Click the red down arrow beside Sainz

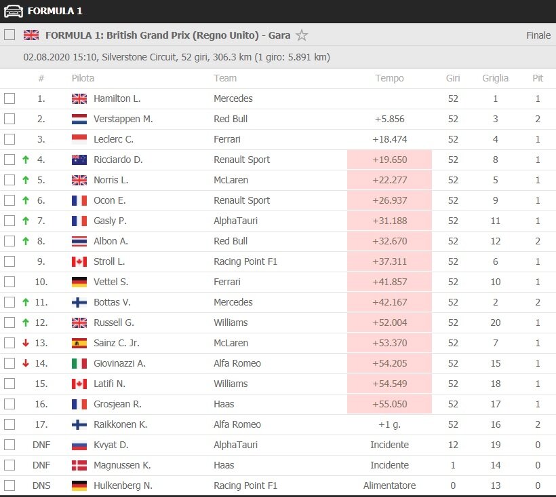point(26,343)
